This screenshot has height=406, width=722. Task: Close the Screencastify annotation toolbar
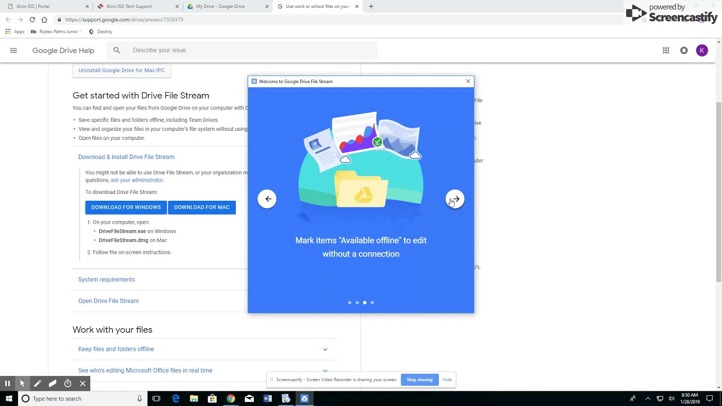[x=82, y=383]
